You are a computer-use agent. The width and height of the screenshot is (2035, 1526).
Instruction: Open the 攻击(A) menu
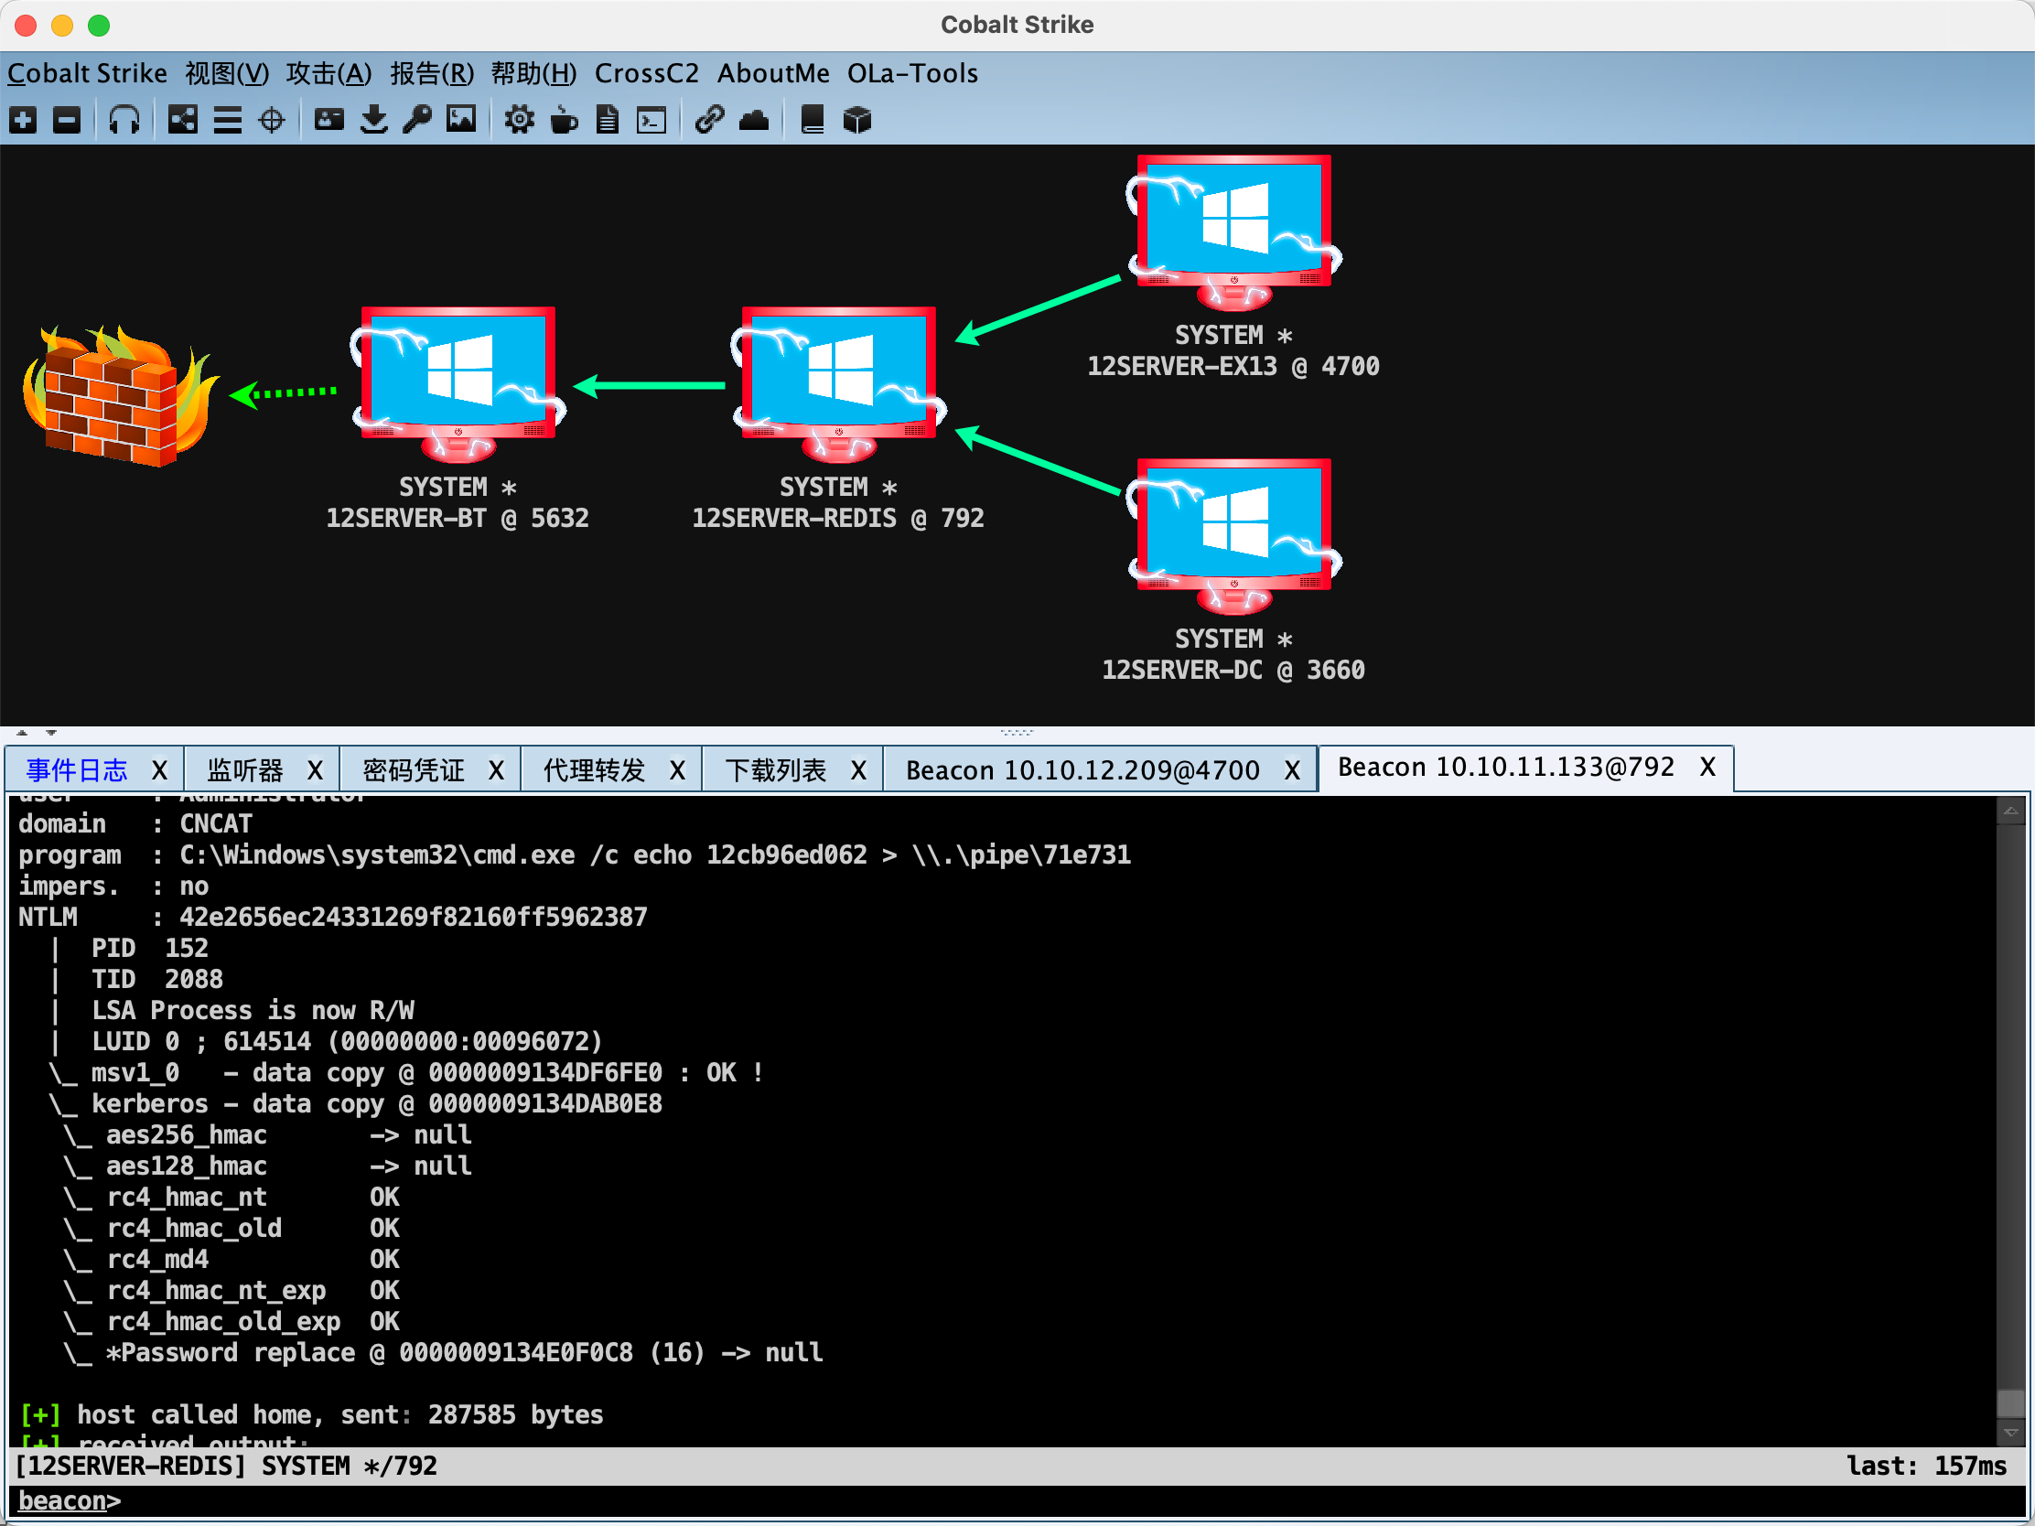[x=328, y=73]
